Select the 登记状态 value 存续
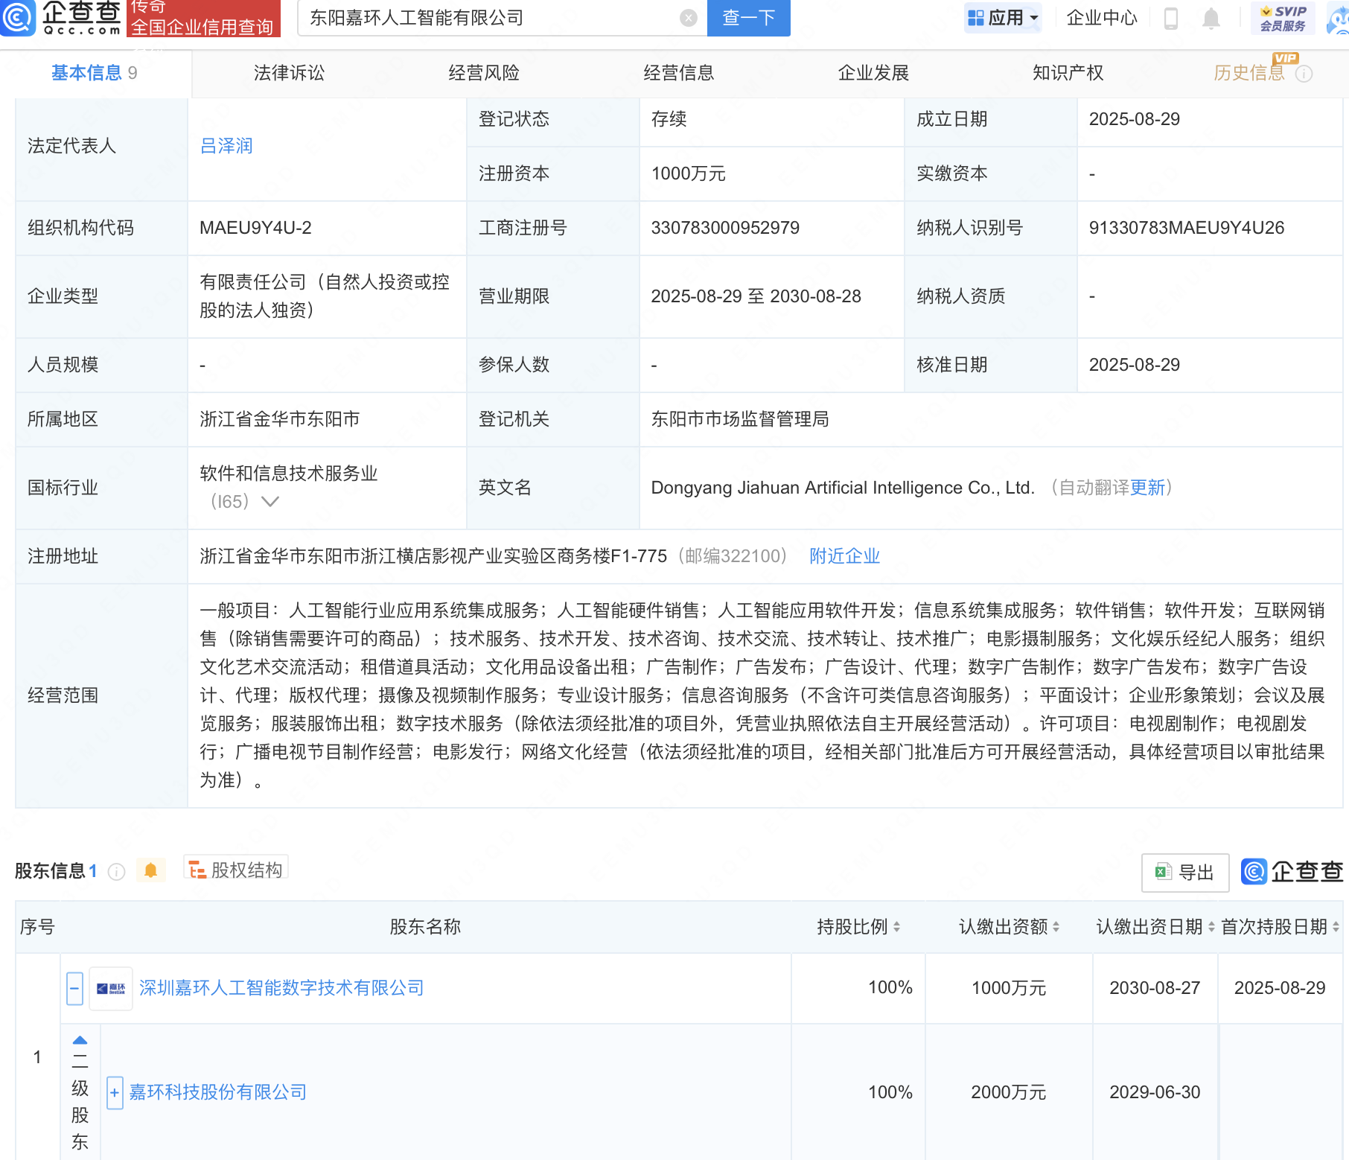 click(x=669, y=119)
